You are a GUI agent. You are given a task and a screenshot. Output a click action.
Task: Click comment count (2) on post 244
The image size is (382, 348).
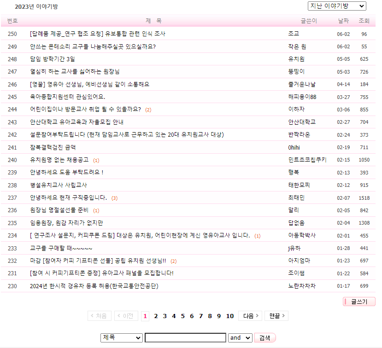pos(148,110)
